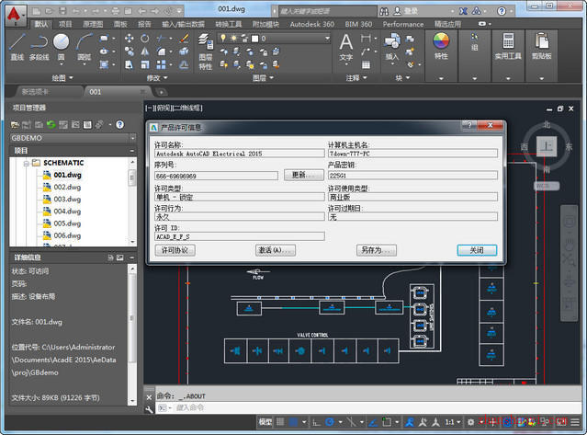Click the 键入命令 command line input
Image resolution: width=587 pixels, height=435 pixels.
pos(367,407)
